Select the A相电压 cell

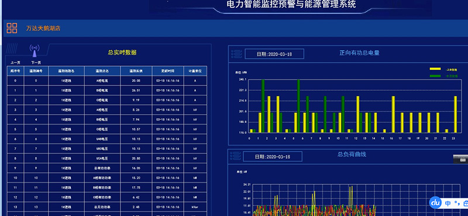coord(102,110)
